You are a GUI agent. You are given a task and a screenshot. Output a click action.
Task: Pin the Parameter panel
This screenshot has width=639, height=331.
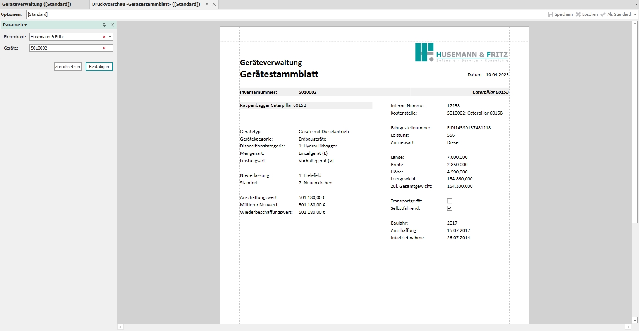point(104,25)
